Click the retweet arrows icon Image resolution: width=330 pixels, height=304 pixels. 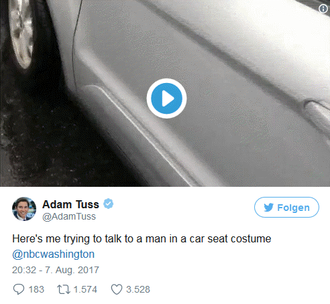[x=64, y=289]
